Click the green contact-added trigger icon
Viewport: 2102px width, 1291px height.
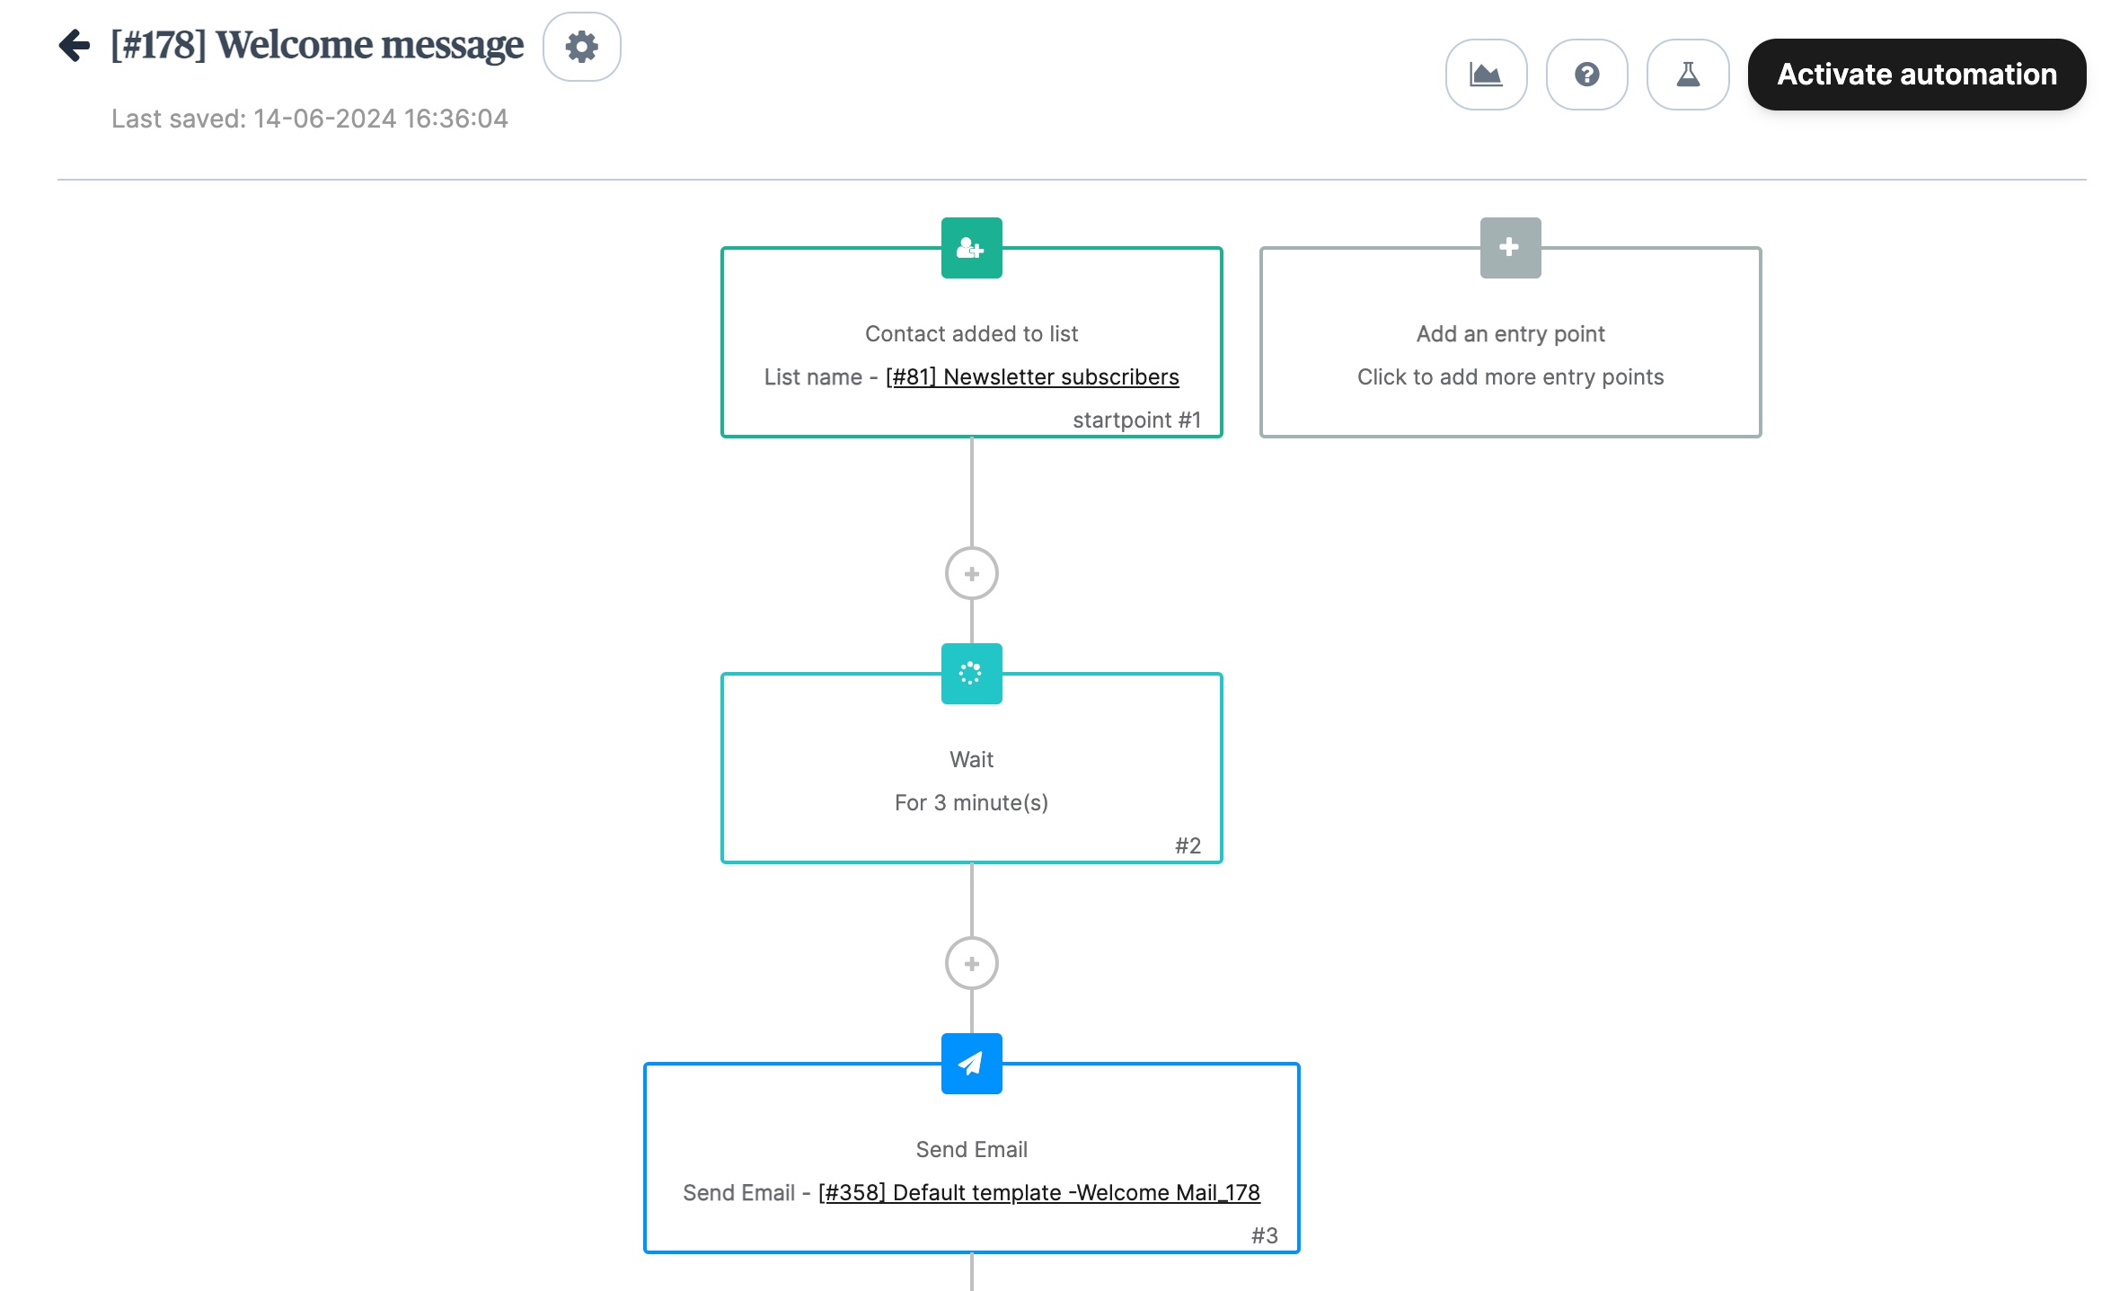click(971, 248)
